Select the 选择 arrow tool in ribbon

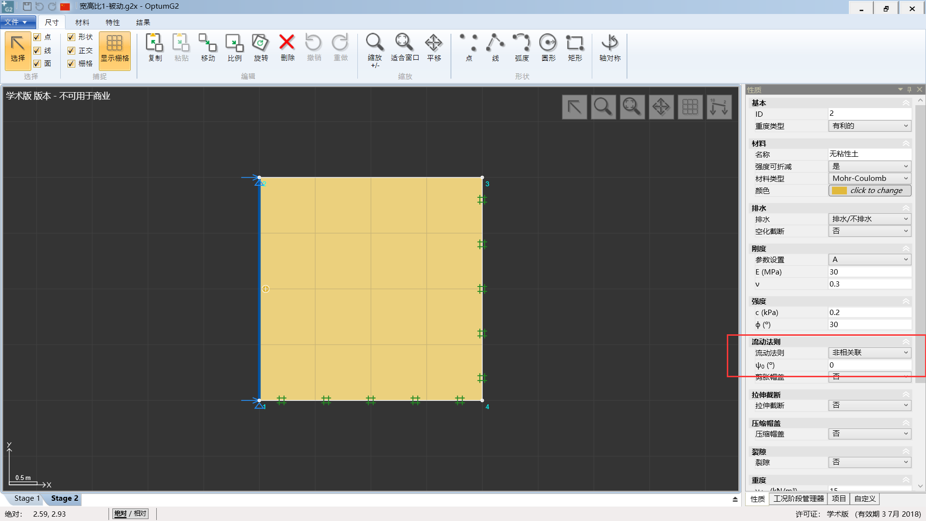[18, 50]
